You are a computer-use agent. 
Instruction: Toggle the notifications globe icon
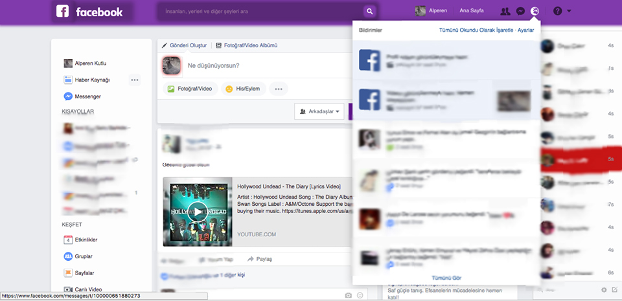(535, 11)
